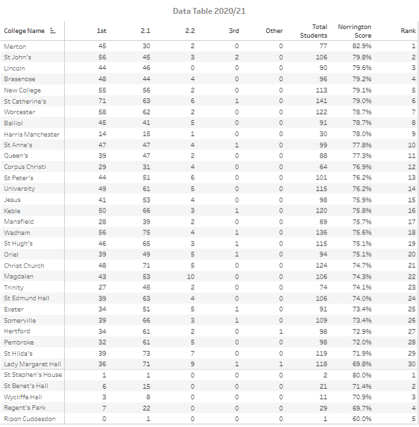The width and height of the screenshot is (419, 427).
Task: Select St Stephen's House score 80.0%
Action: coord(362,375)
